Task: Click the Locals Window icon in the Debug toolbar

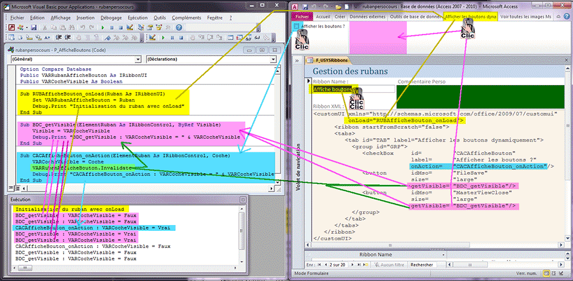Action: pyautogui.click(x=231, y=37)
